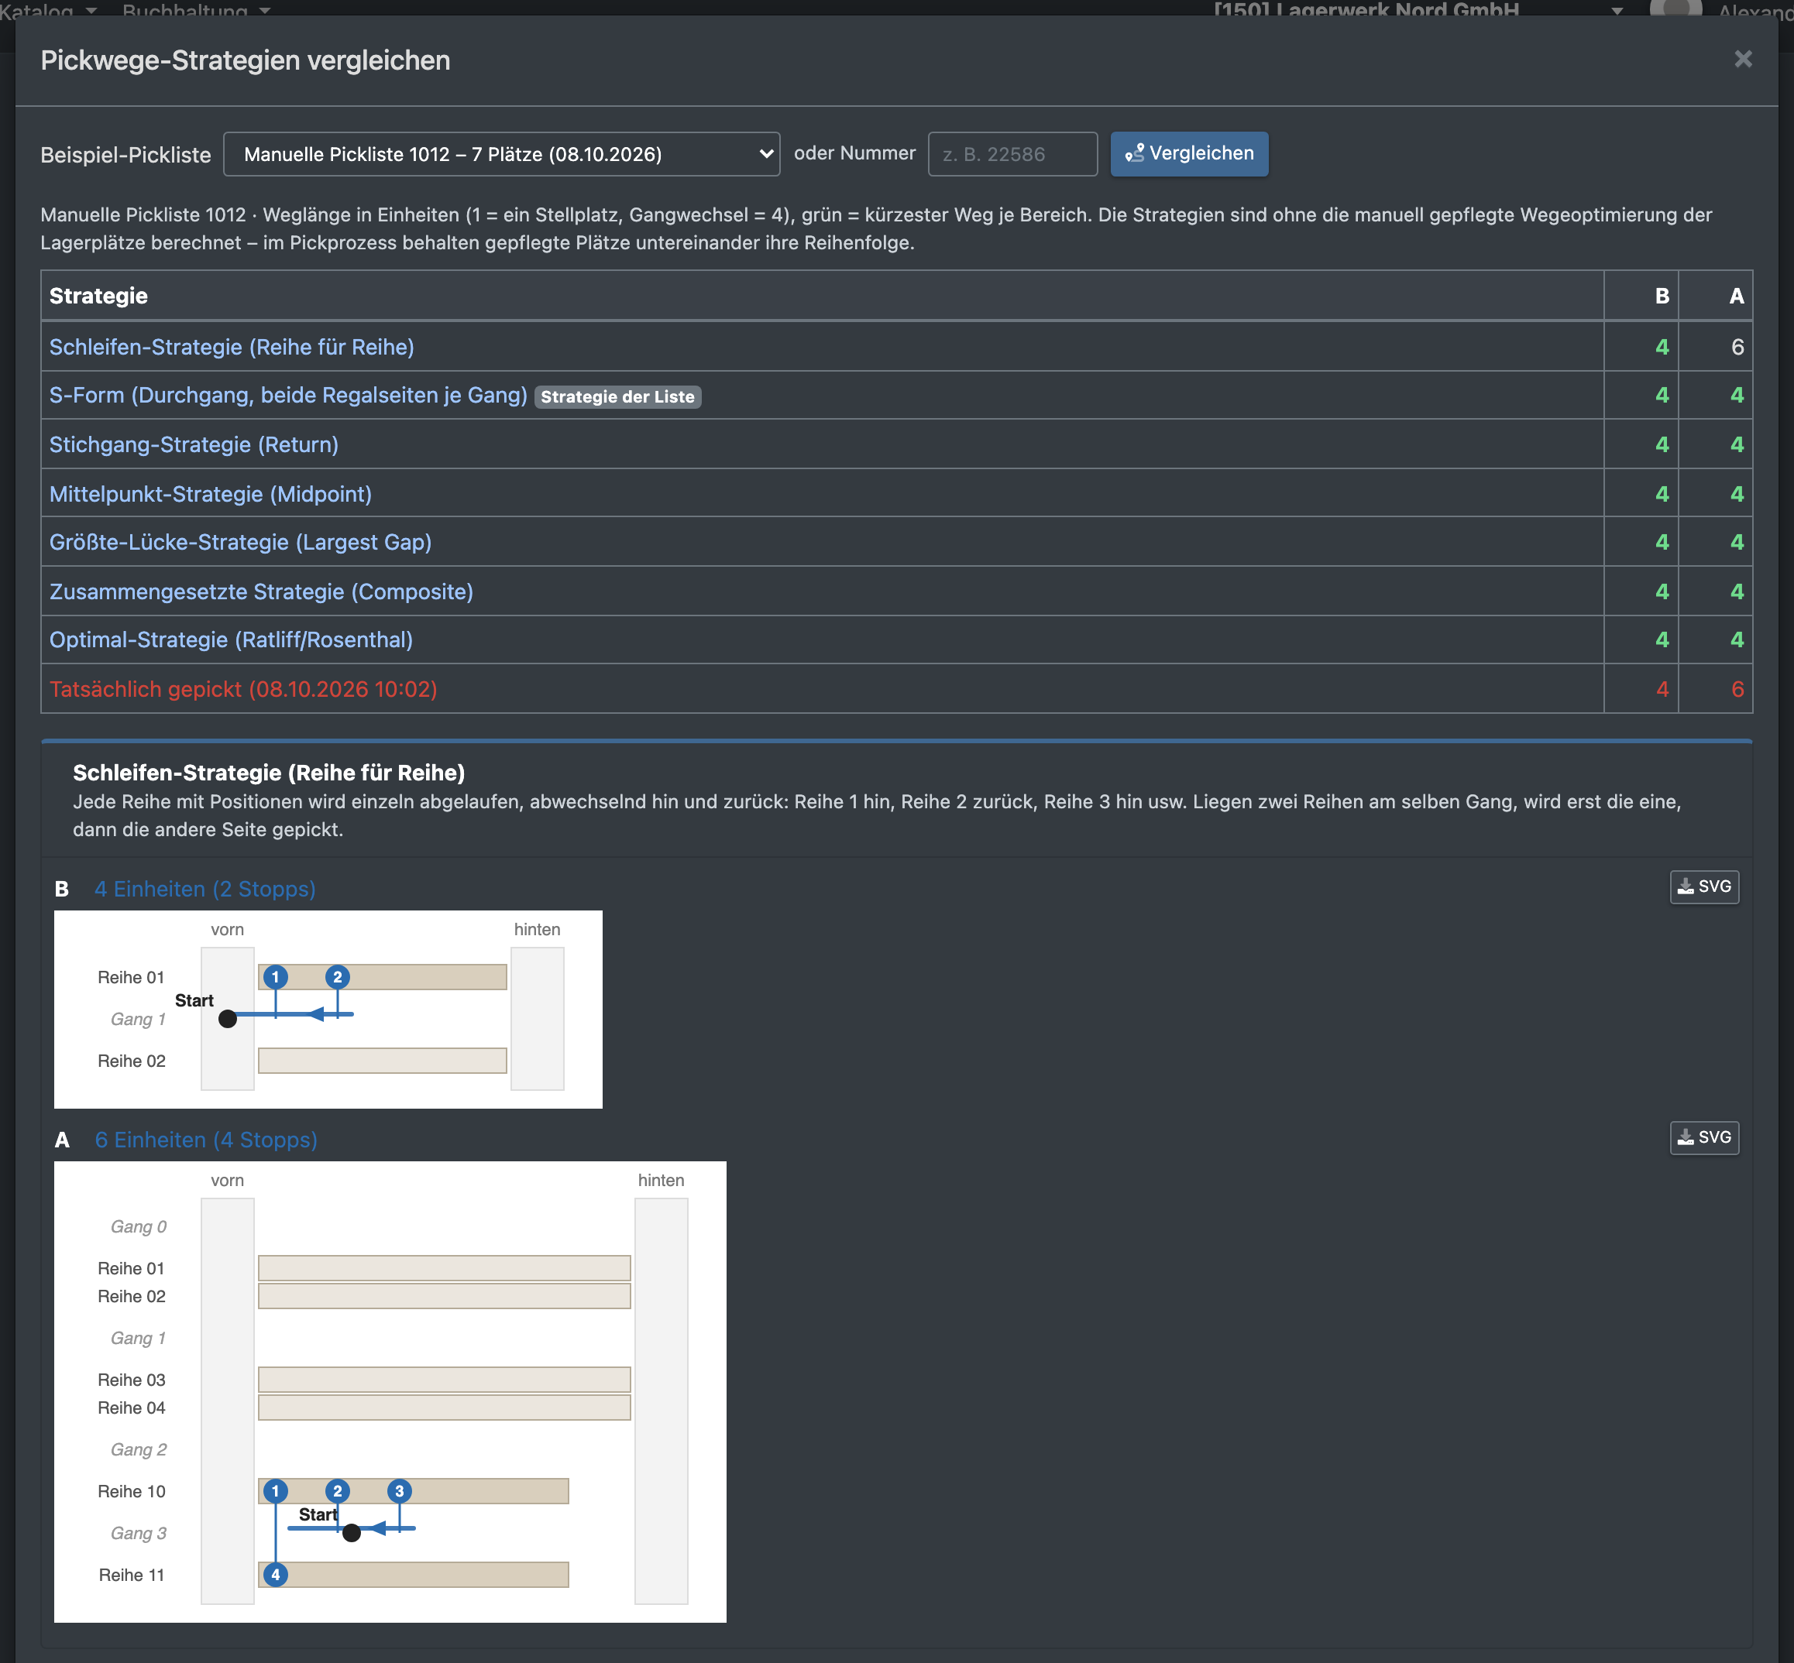
Task: Select Größte-Lücke-Strategie (Largest Gap)
Action: (240, 543)
